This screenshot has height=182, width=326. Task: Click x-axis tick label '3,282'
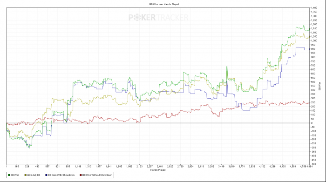211,167
